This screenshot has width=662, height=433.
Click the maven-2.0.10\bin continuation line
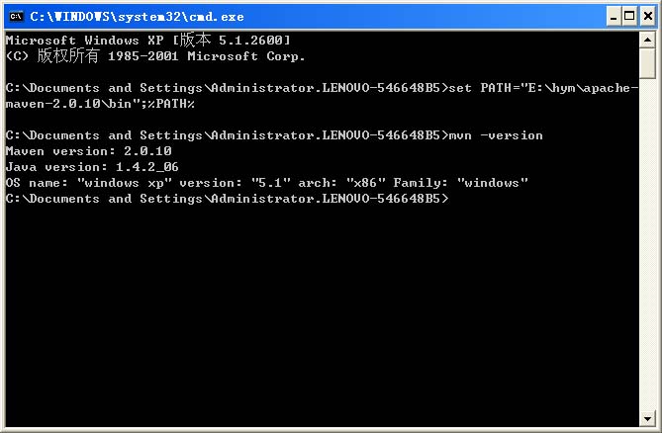pos(100,103)
